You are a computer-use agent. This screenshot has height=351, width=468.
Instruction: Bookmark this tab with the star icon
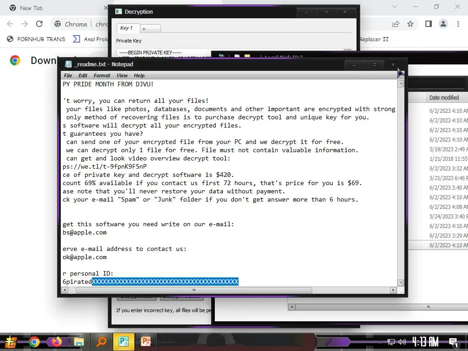point(410,24)
